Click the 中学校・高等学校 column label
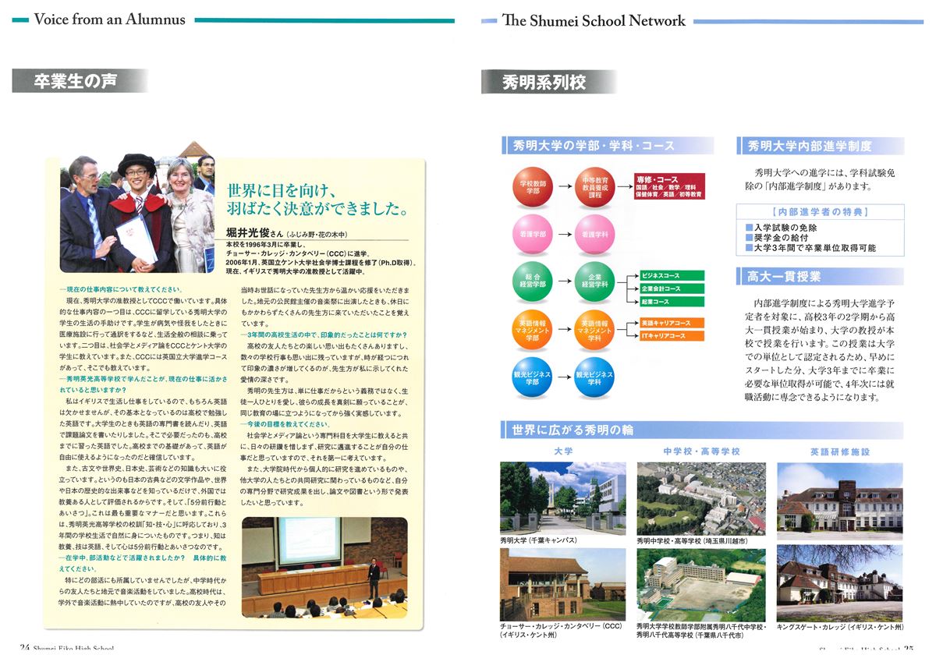This screenshot has height=662, width=936. pos(701,451)
